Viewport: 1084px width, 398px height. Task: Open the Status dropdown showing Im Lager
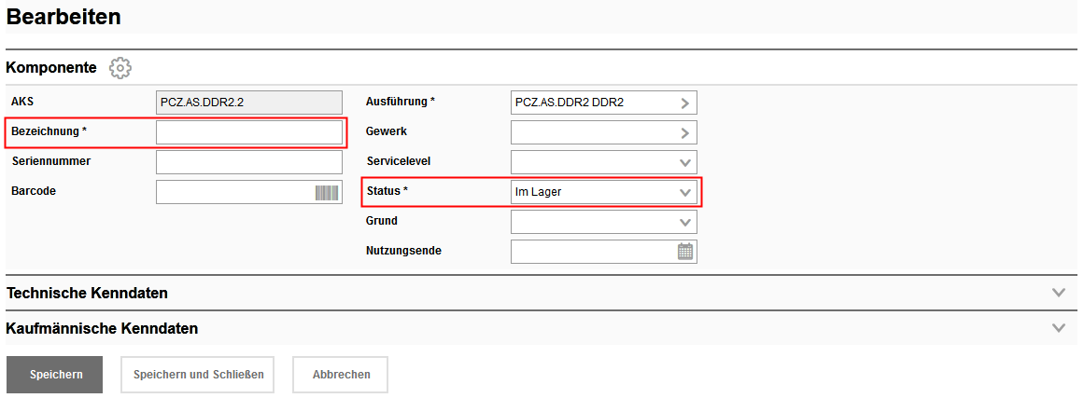point(604,192)
